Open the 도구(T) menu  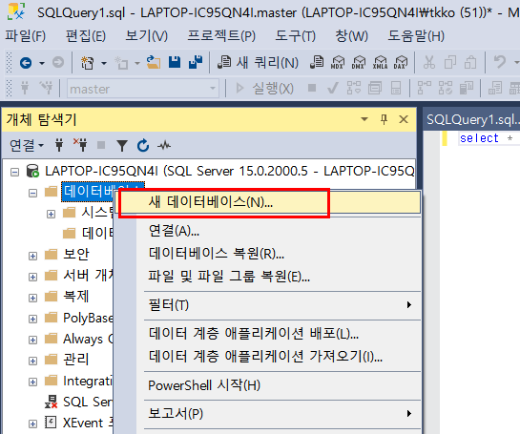(295, 36)
